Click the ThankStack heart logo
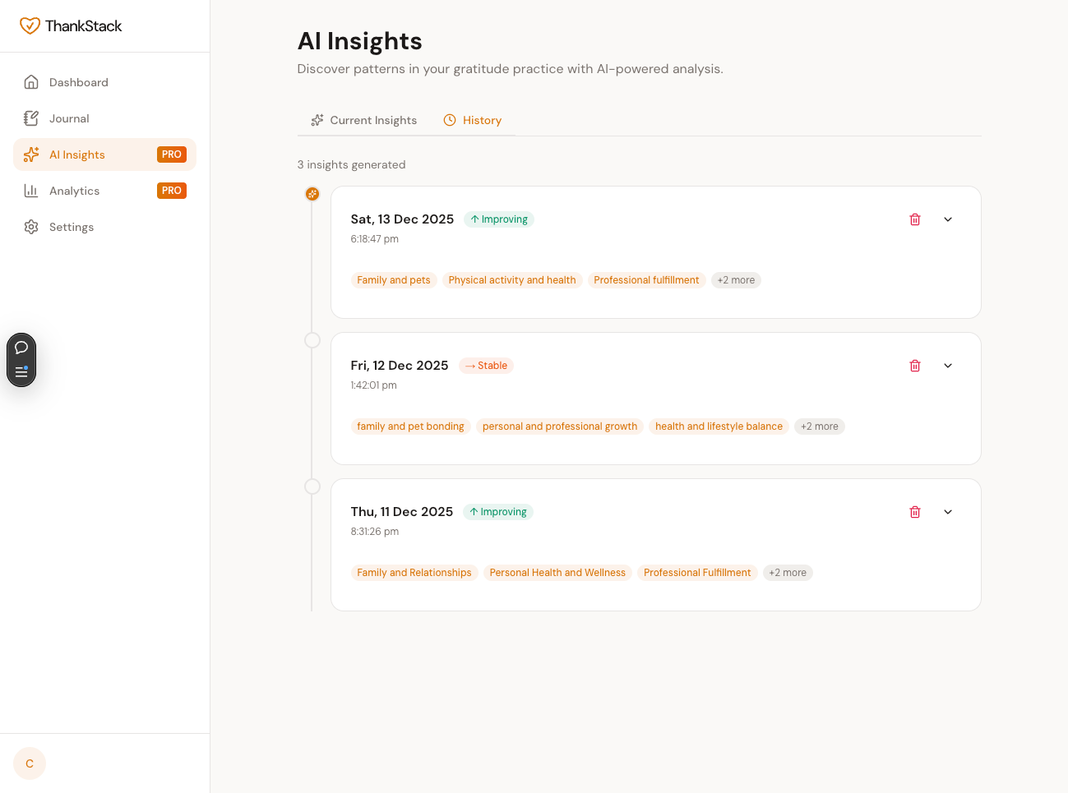 (x=30, y=25)
